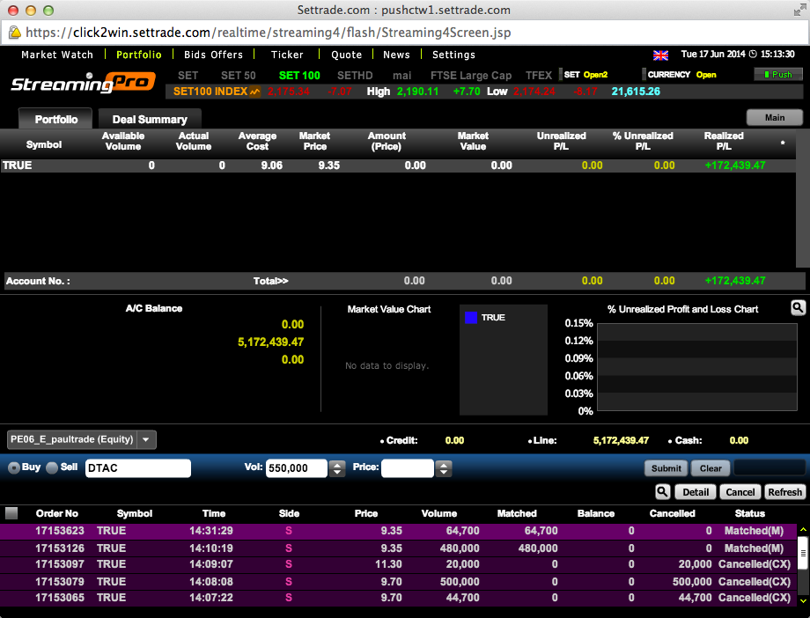Select the SETHD index tab
This screenshot has height=618, width=810.
pyautogui.click(x=355, y=76)
